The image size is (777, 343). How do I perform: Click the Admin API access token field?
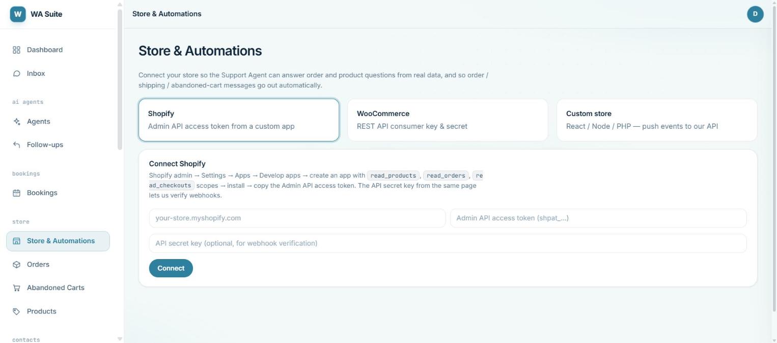tap(598, 218)
